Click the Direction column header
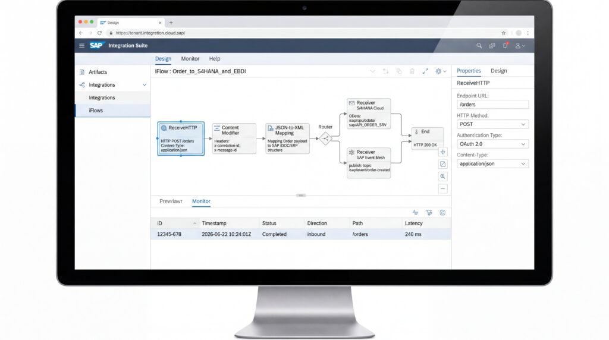 click(x=327, y=223)
